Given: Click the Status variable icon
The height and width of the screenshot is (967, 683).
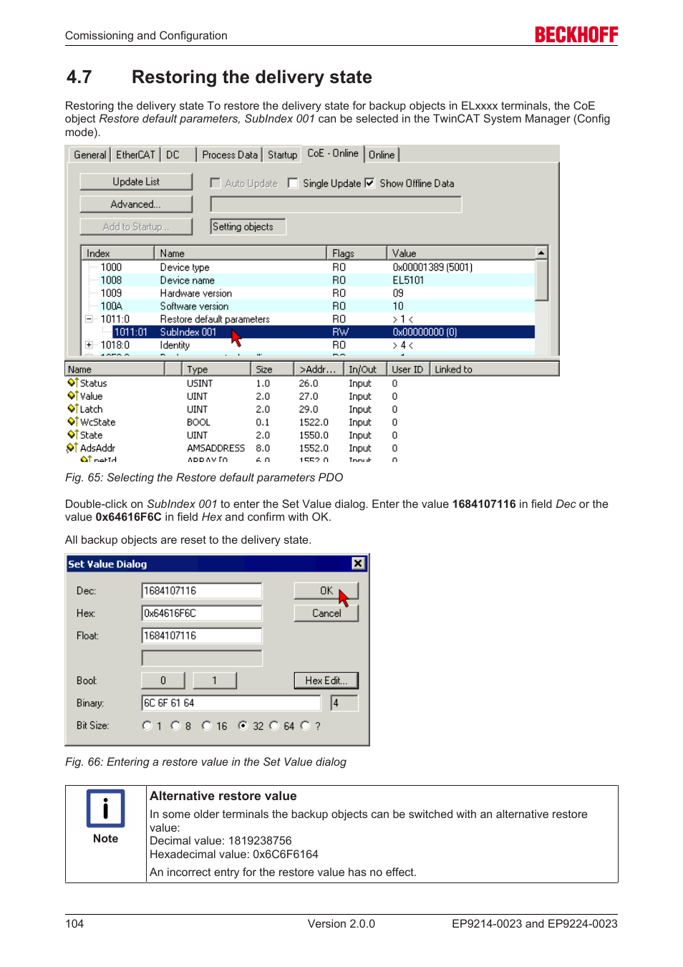Looking at the screenshot, I should click(x=72, y=383).
